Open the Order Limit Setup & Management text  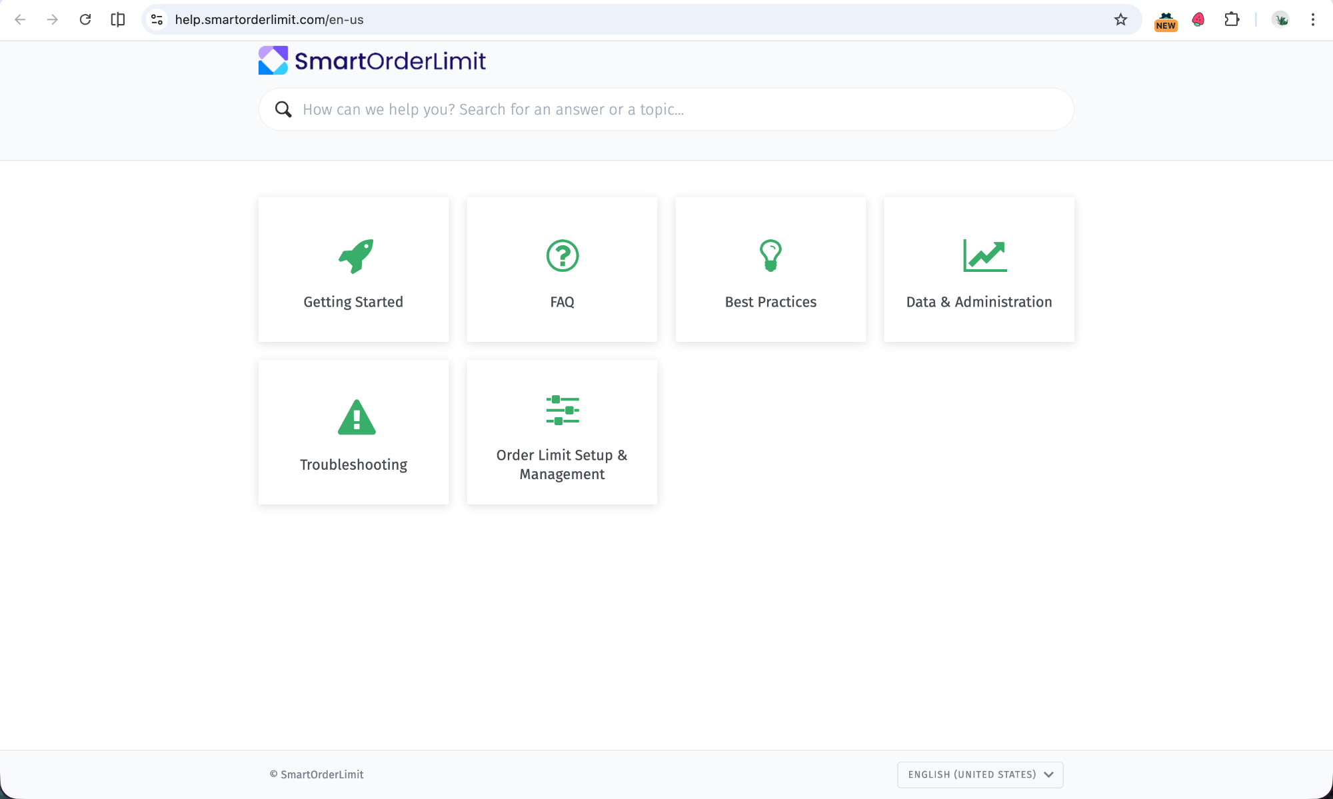(562, 464)
